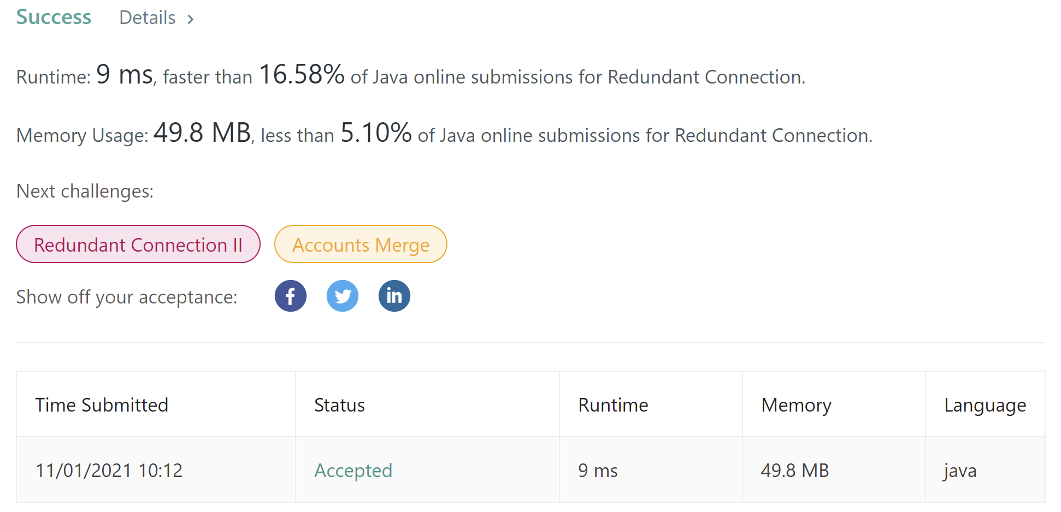
Task: Click the Runtime column header
Action: pyautogui.click(x=613, y=405)
